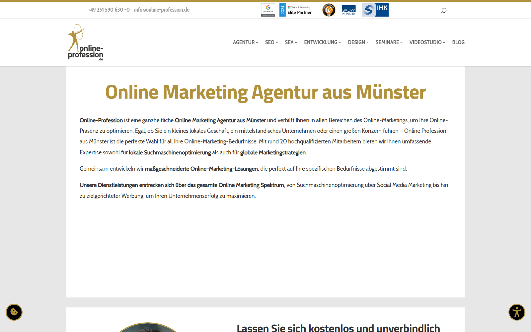Click the online-profession.de archer logo
Screen dimensions: 531x332
86,42
